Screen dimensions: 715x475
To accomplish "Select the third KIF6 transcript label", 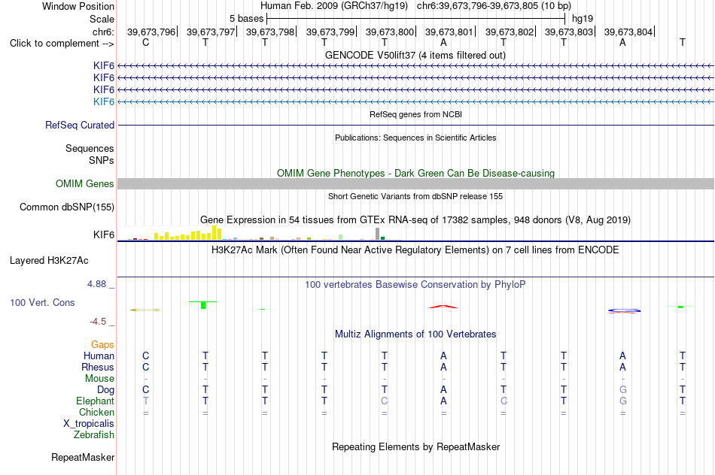I will (x=104, y=89).
